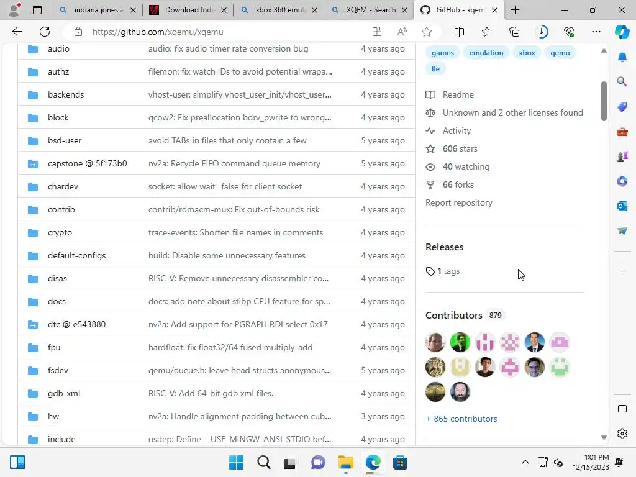Open Windows Start menu
The height and width of the screenshot is (477, 636).
(x=236, y=462)
